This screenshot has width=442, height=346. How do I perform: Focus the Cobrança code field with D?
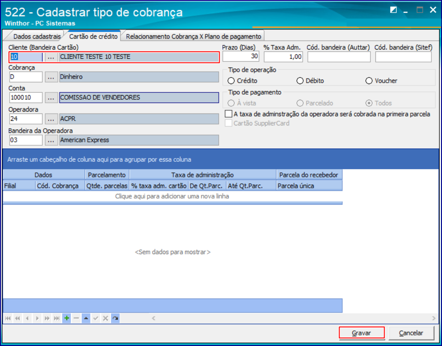click(26, 77)
